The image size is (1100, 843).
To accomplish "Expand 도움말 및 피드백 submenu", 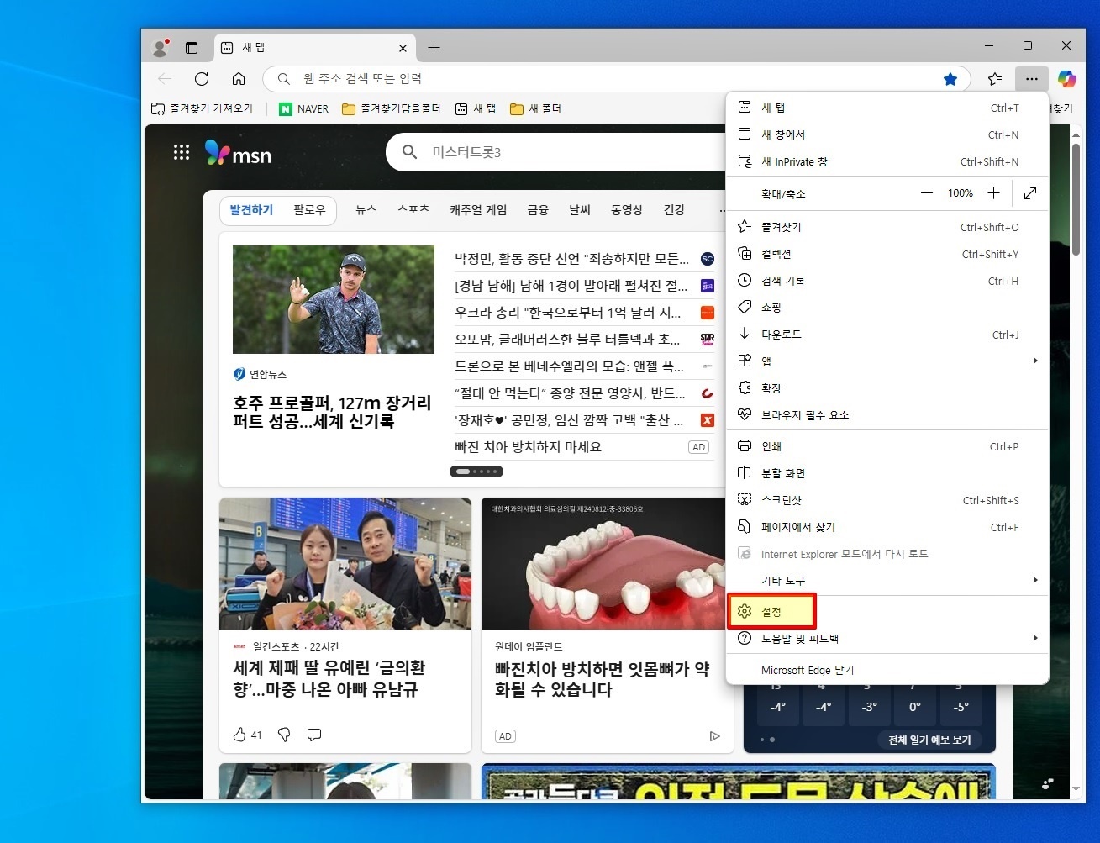I will click(x=887, y=639).
